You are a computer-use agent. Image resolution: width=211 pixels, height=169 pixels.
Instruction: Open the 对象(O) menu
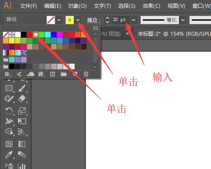tap(77, 6)
